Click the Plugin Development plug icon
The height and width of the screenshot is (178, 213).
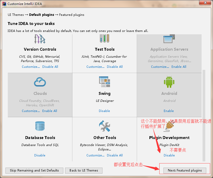[x=169, y=127]
